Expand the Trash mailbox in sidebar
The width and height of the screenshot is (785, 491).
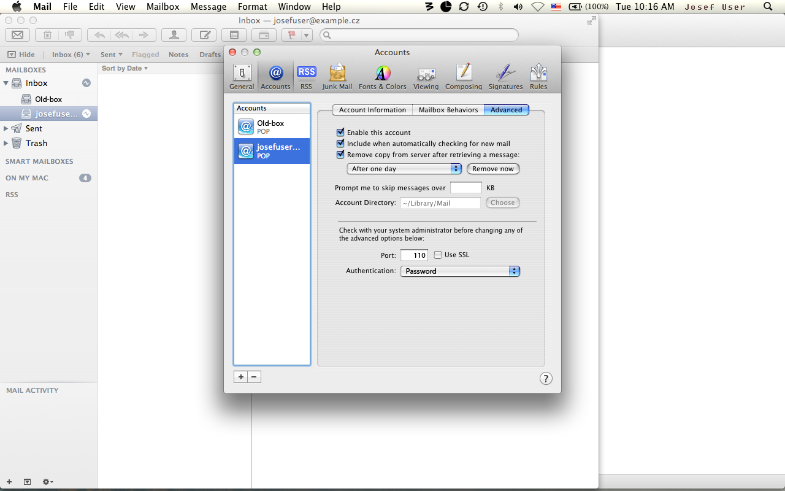6,143
